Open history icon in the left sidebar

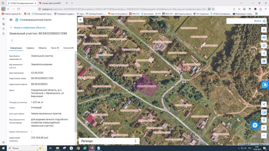[4, 29]
